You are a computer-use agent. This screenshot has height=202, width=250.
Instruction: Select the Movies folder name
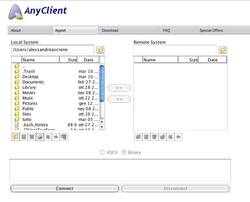click(29, 93)
